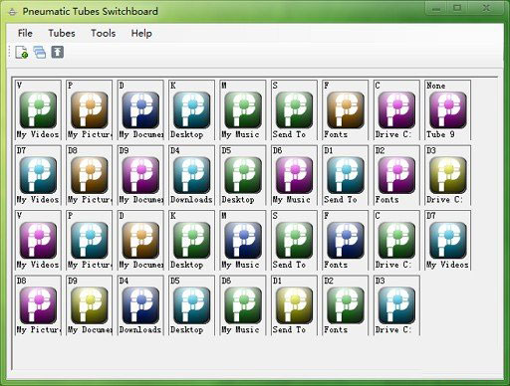Screen dimensions: 510x386
Task: Select the yellow My Documents tube with hotkey D9
Action: pyautogui.click(x=90, y=305)
